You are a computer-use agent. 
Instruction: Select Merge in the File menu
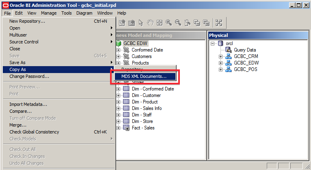[x=59, y=125]
